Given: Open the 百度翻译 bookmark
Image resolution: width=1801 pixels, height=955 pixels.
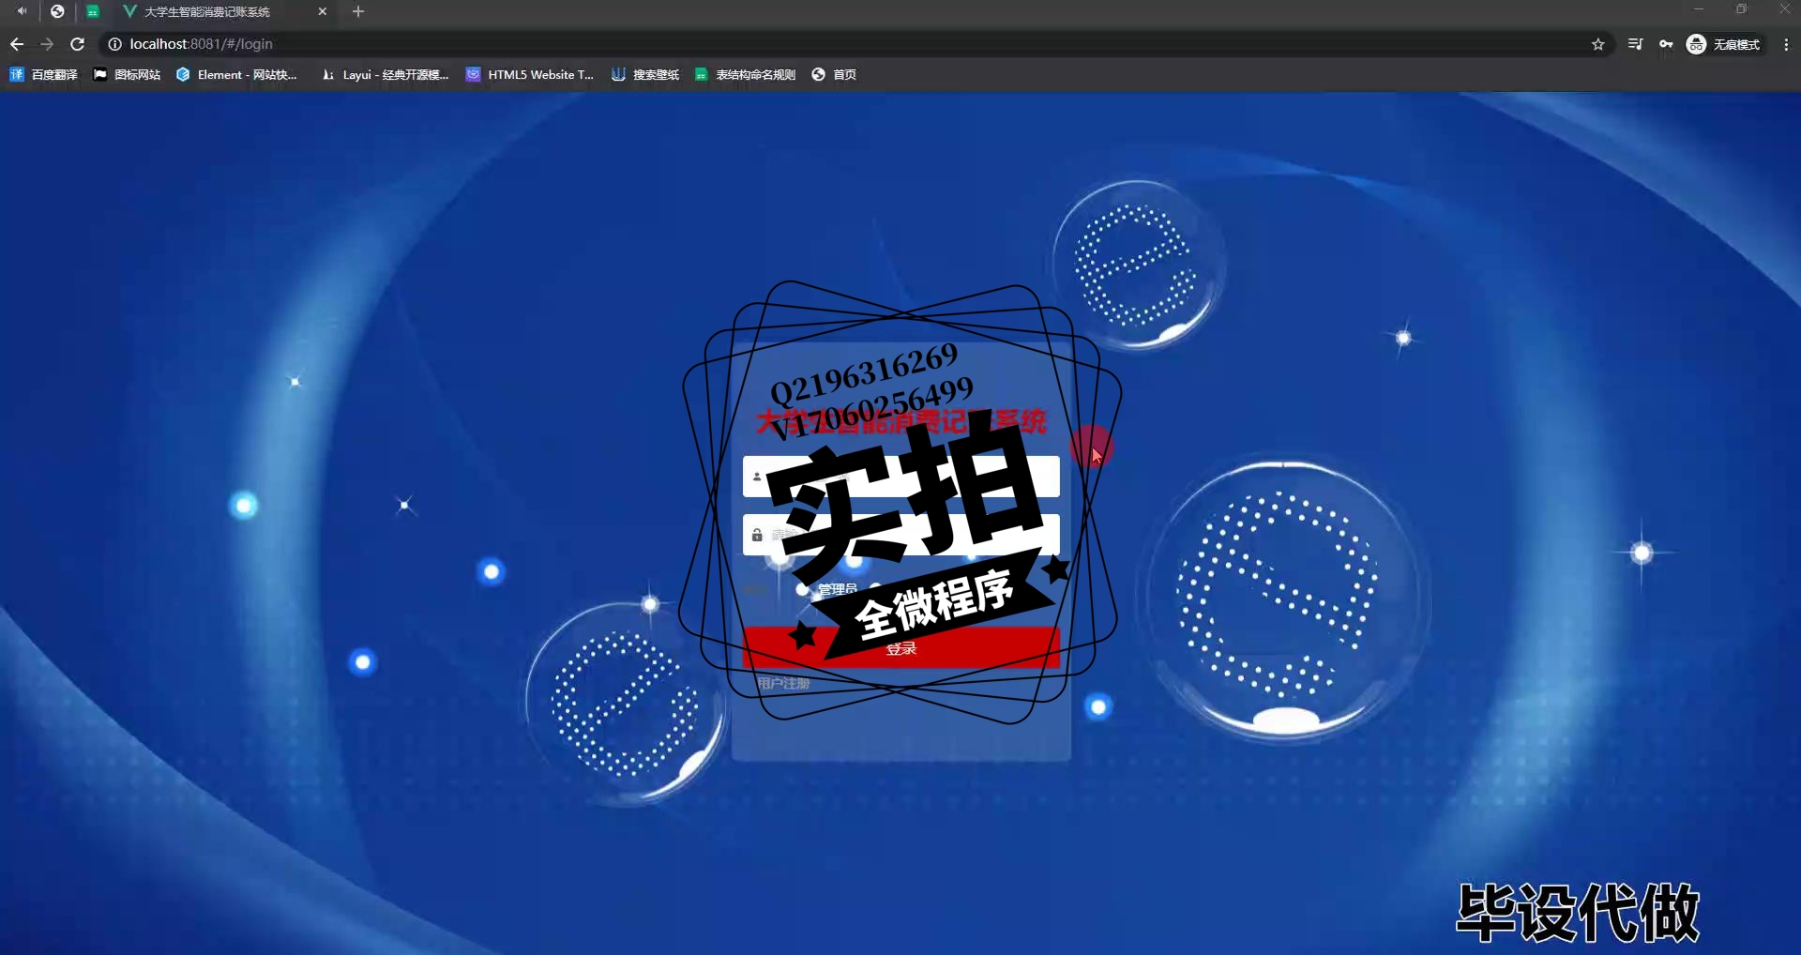Looking at the screenshot, I should tap(44, 74).
